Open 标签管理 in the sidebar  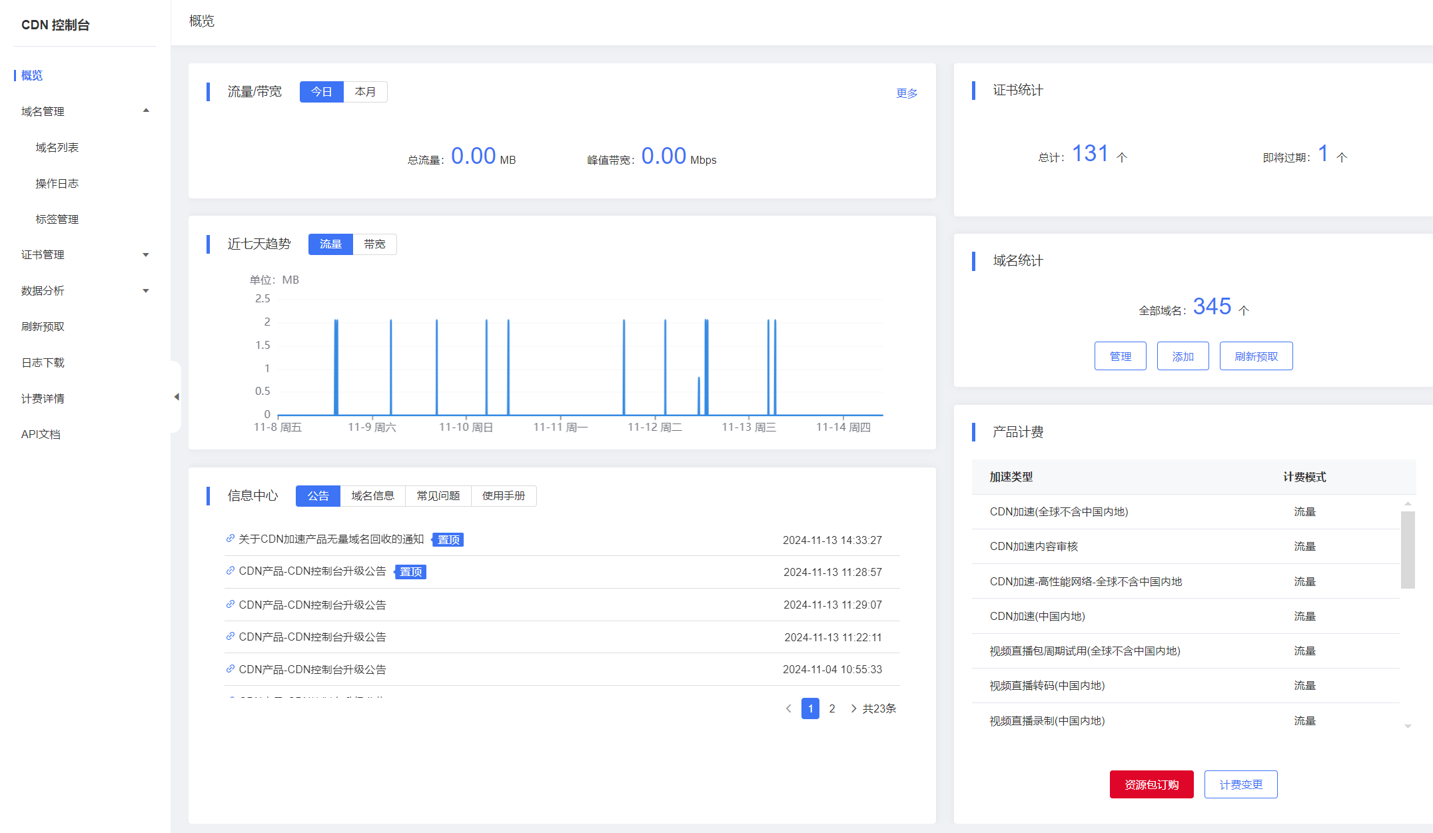(57, 219)
